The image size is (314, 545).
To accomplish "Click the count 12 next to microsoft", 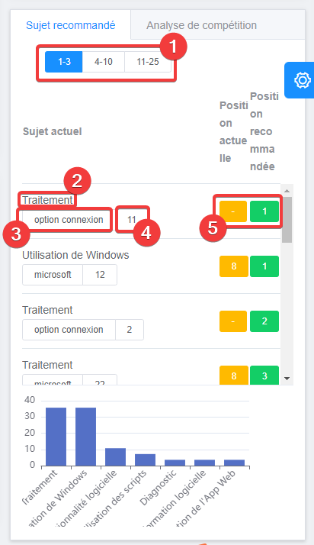I will click(100, 275).
